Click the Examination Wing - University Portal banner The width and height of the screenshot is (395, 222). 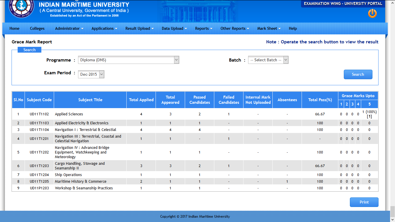tap(343, 4)
